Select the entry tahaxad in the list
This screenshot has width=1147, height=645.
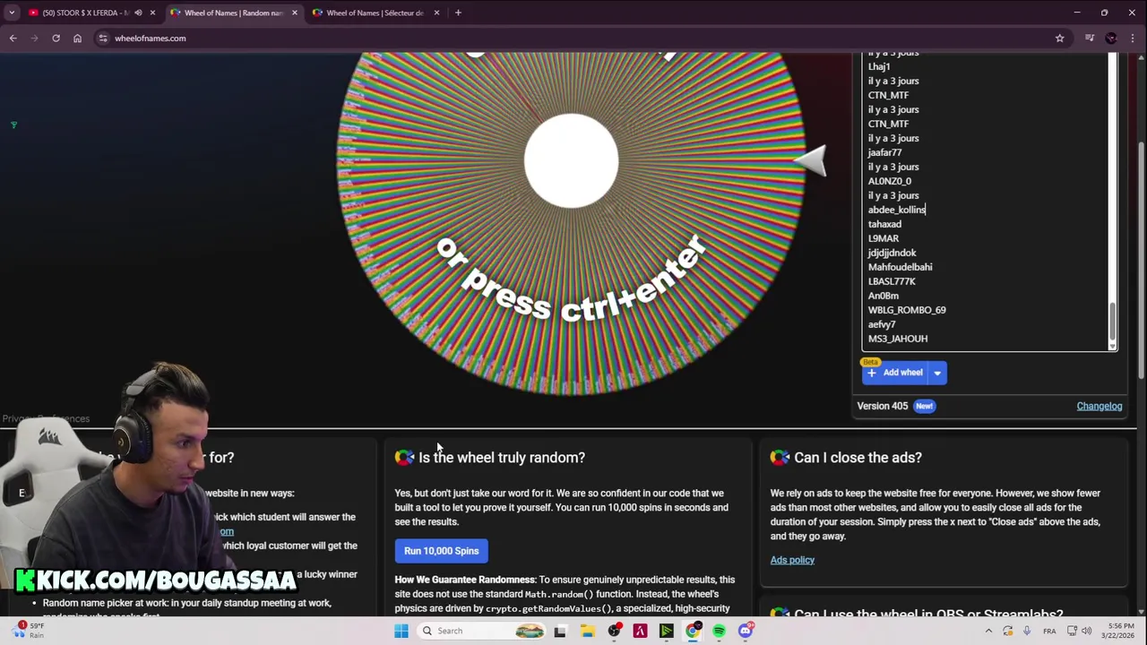pyautogui.click(x=884, y=224)
